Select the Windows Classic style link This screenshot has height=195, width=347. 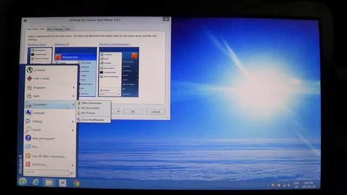(x=37, y=44)
